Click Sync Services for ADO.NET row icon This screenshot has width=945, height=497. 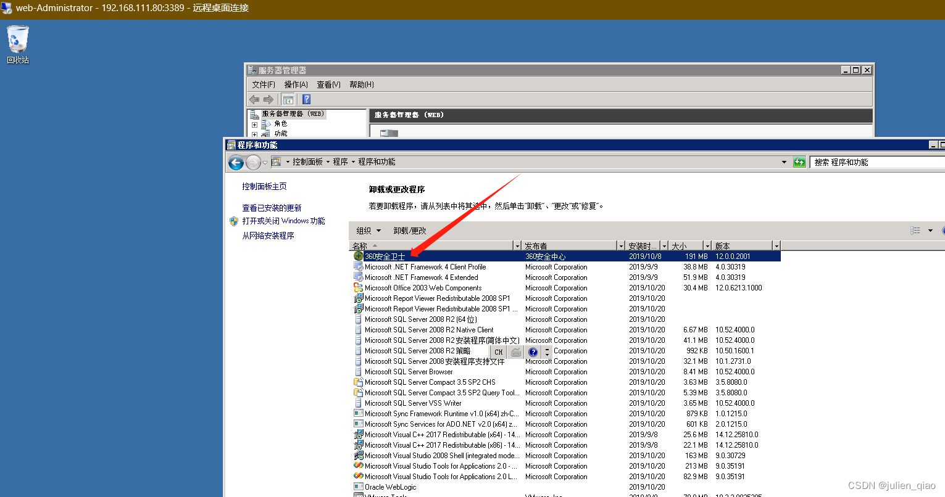click(x=359, y=424)
